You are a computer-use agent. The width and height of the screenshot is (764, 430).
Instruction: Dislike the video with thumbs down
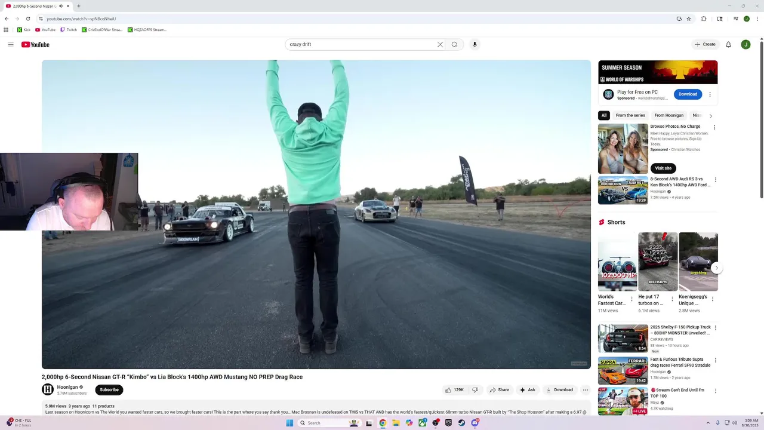[475, 390]
